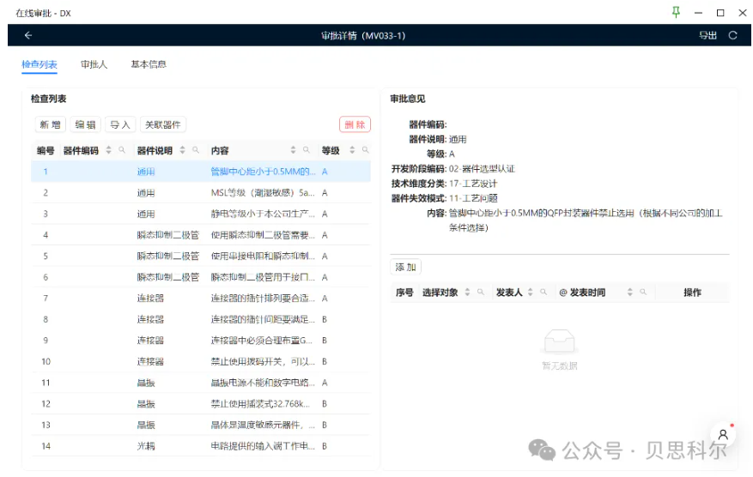Go back using the header arrow
This screenshot has width=753, height=477.
pos(28,35)
